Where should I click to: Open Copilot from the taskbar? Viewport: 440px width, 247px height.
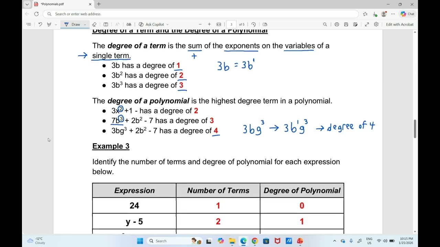click(x=220, y=241)
